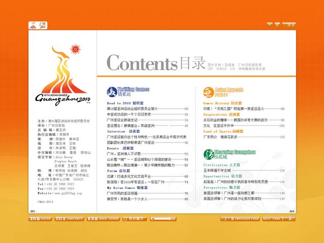Open entry '泰国总领事：广州是一座动感之都'
Screen dimensions: 324x243
pos(244,193)
